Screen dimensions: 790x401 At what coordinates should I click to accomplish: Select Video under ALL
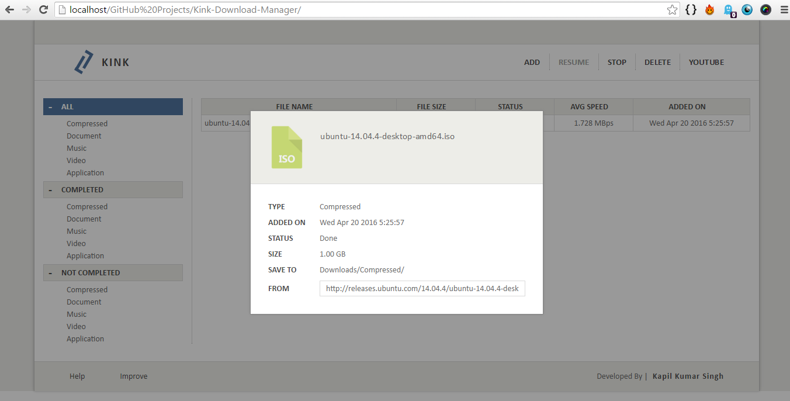point(76,160)
